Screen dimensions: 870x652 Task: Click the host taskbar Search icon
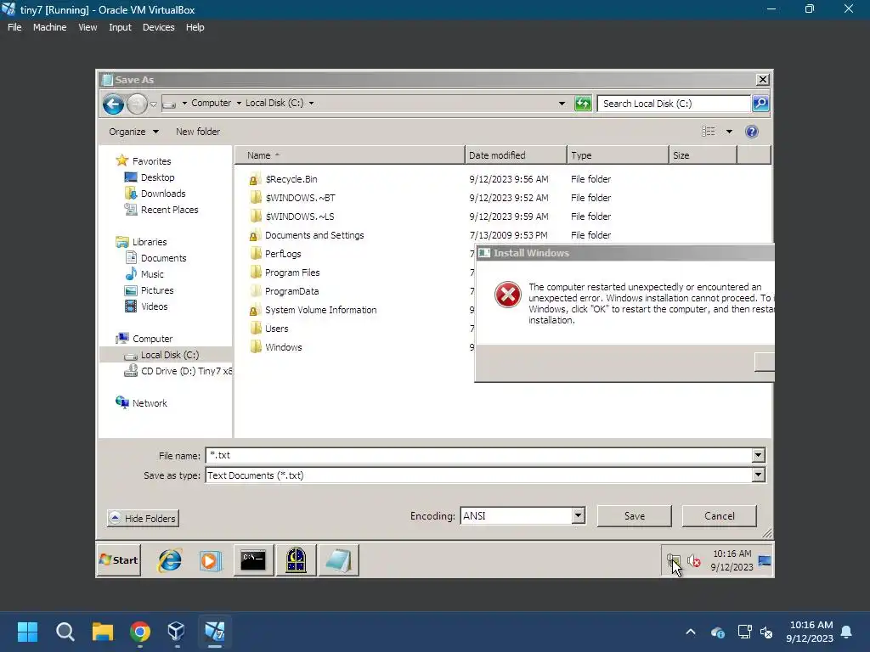(x=65, y=632)
